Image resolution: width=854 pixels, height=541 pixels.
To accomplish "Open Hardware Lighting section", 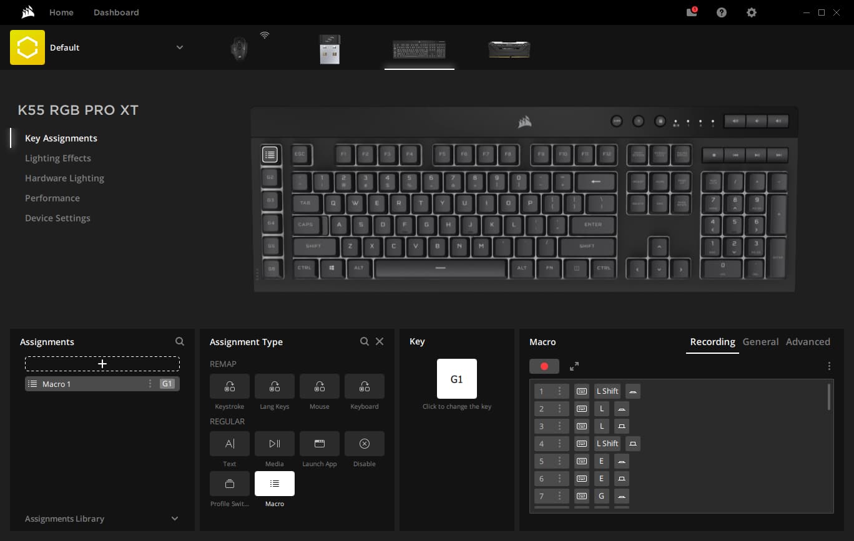I will click(x=64, y=178).
